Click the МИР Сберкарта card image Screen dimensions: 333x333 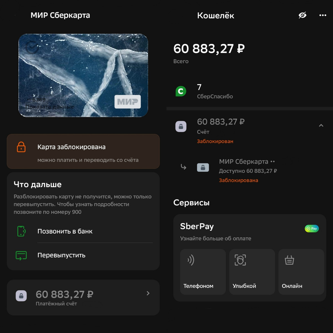coord(83,75)
